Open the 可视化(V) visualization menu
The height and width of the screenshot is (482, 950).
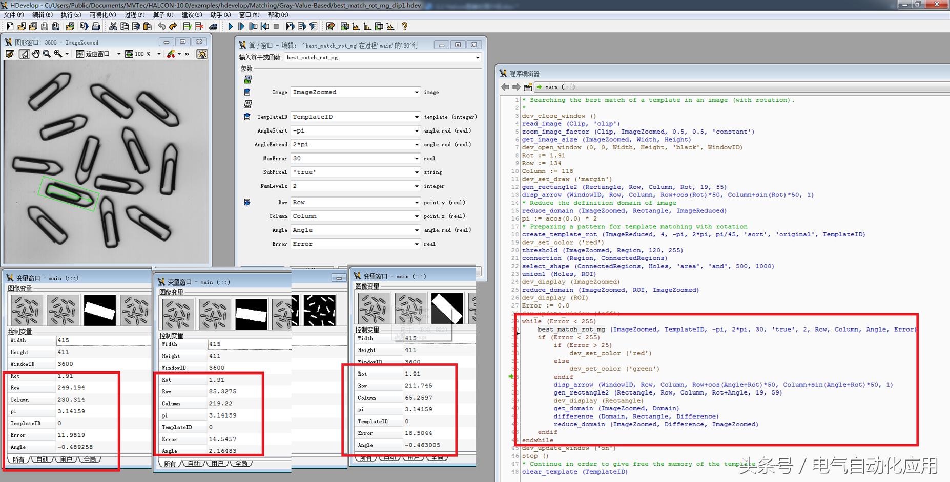(x=102, y=15)
